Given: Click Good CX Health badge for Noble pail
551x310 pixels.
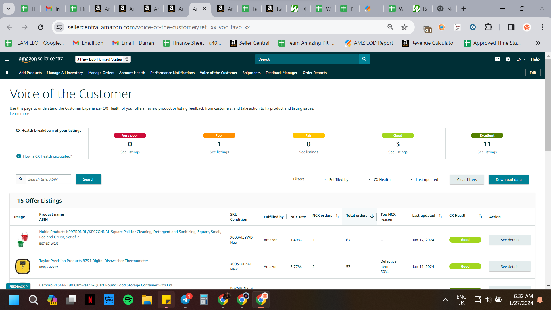Looking at the screenshot, I should click(465, 240).
